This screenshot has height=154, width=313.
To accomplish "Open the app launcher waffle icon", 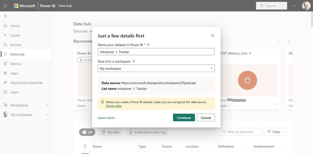I will (x=5, y=6).
